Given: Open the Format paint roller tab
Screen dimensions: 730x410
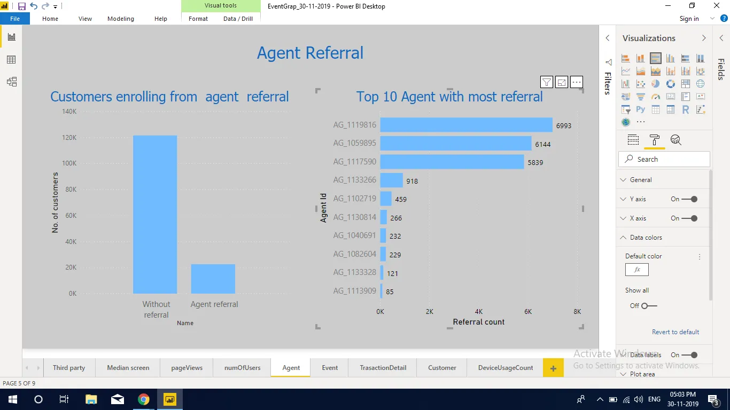Looking at the screenshot, I should [x=655, y=140].
